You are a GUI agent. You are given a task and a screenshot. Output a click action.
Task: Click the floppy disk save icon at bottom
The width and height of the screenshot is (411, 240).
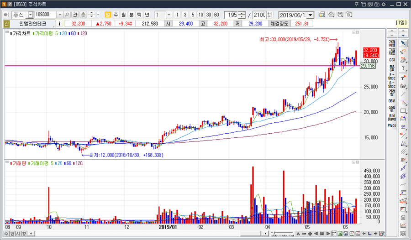tap(346, 234)
